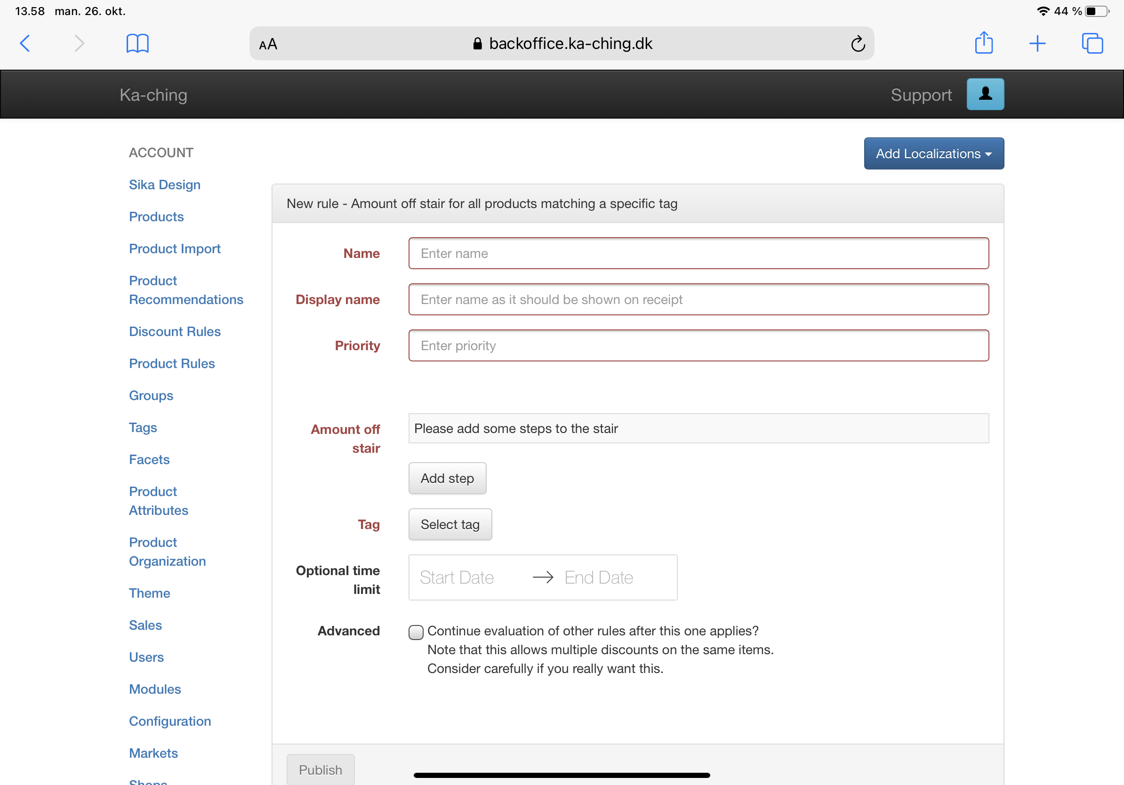Screen dimensions: 1124x785
Task: Open the Support link
Action: 921,95
